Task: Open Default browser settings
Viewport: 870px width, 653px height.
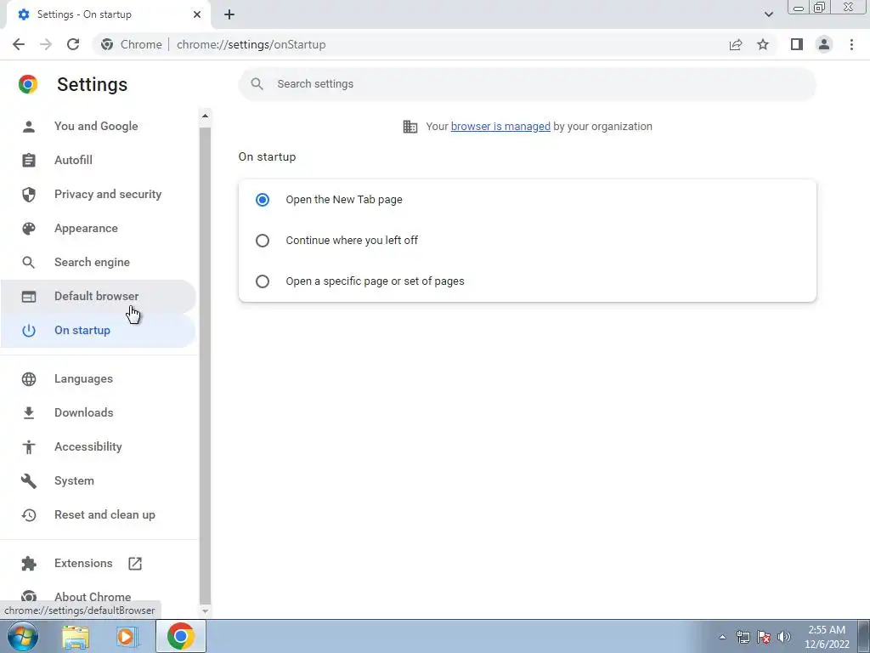Action: [x=97, y=296]
